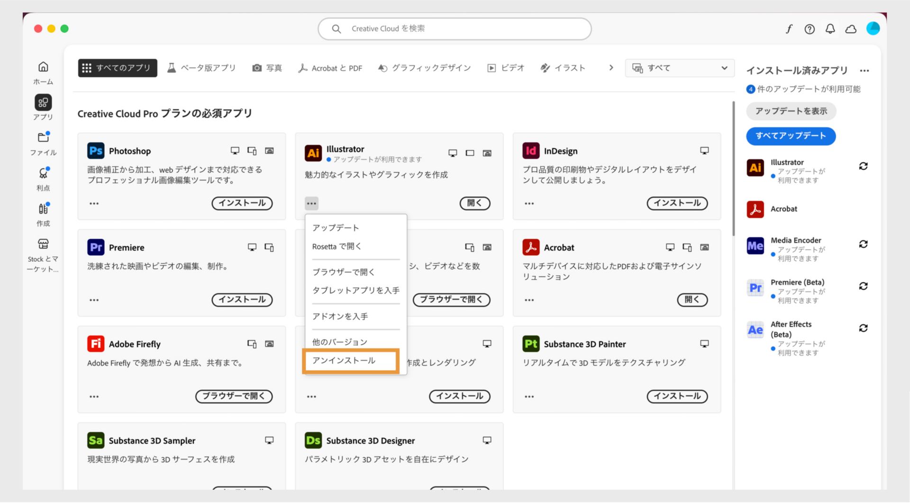This screenshot has width=910, height=503.
Task: Switch to Acrobat と PDF tab
Action: [330, 68]
